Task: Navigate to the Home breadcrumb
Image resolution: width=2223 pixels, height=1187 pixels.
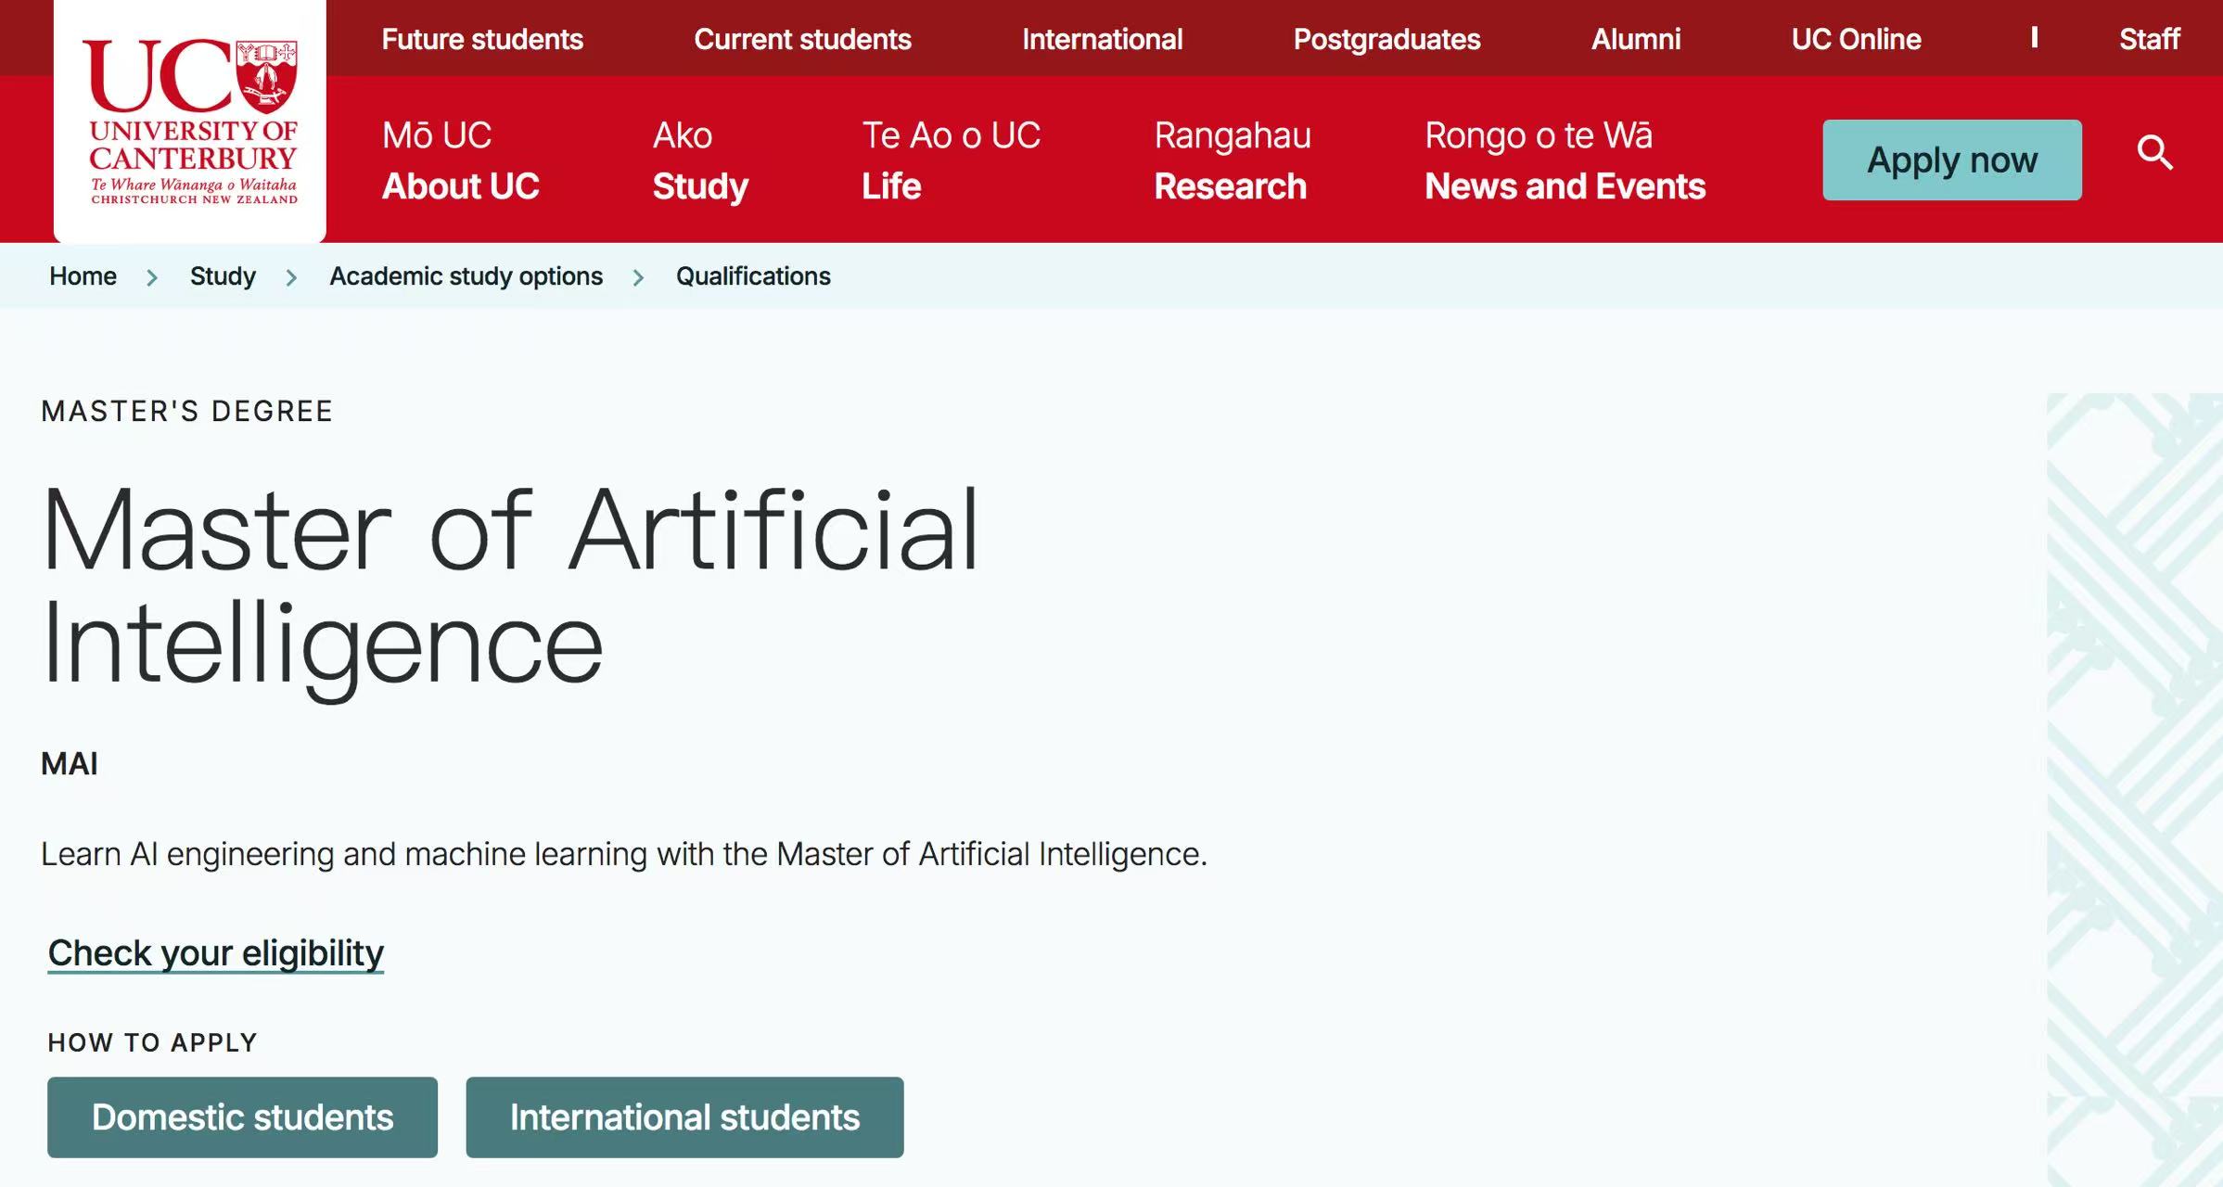Action: pos(83,276)
